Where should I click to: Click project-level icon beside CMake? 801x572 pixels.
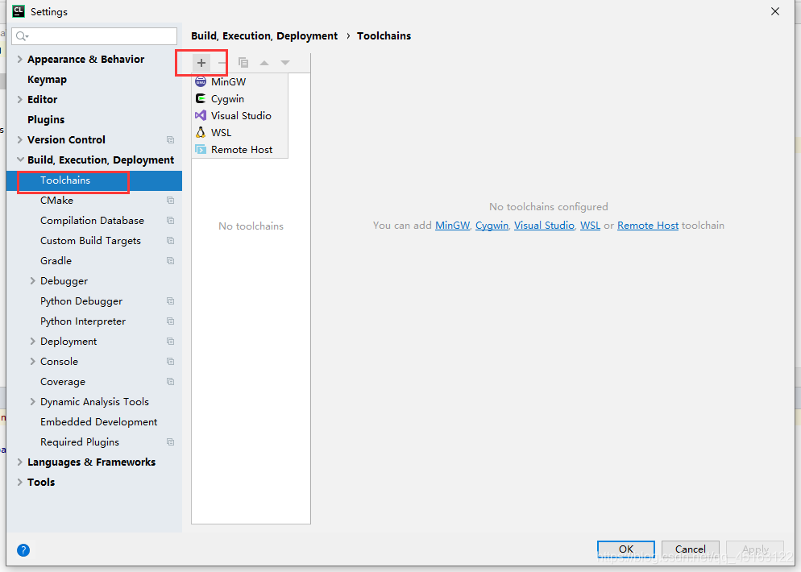coord(171,200)
